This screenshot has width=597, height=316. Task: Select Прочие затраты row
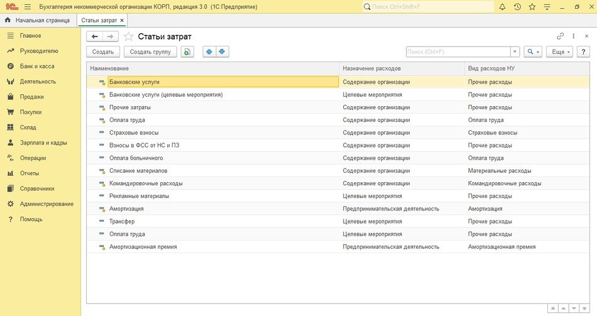point(338,107)
